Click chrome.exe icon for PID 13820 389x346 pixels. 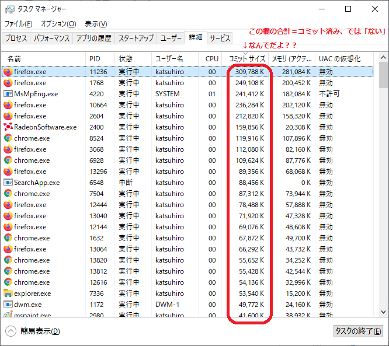click(8, 260)
